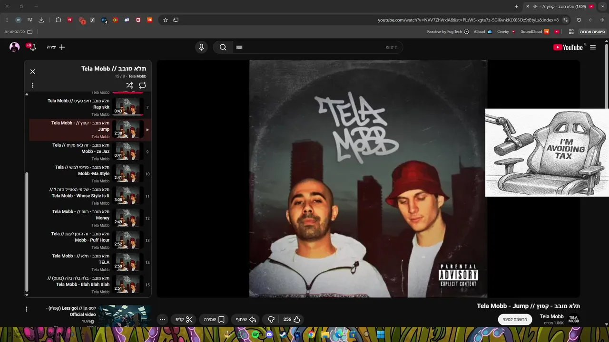Image resolution: width=609 pixels, height=342 pixels.
Task: Close the Tela Mobb playlist panel
Action: pos(33,72)
